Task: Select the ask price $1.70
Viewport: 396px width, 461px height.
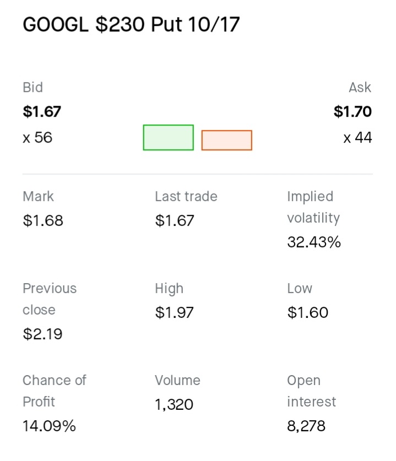Action: pyautogui.click(x=352, y=112)
